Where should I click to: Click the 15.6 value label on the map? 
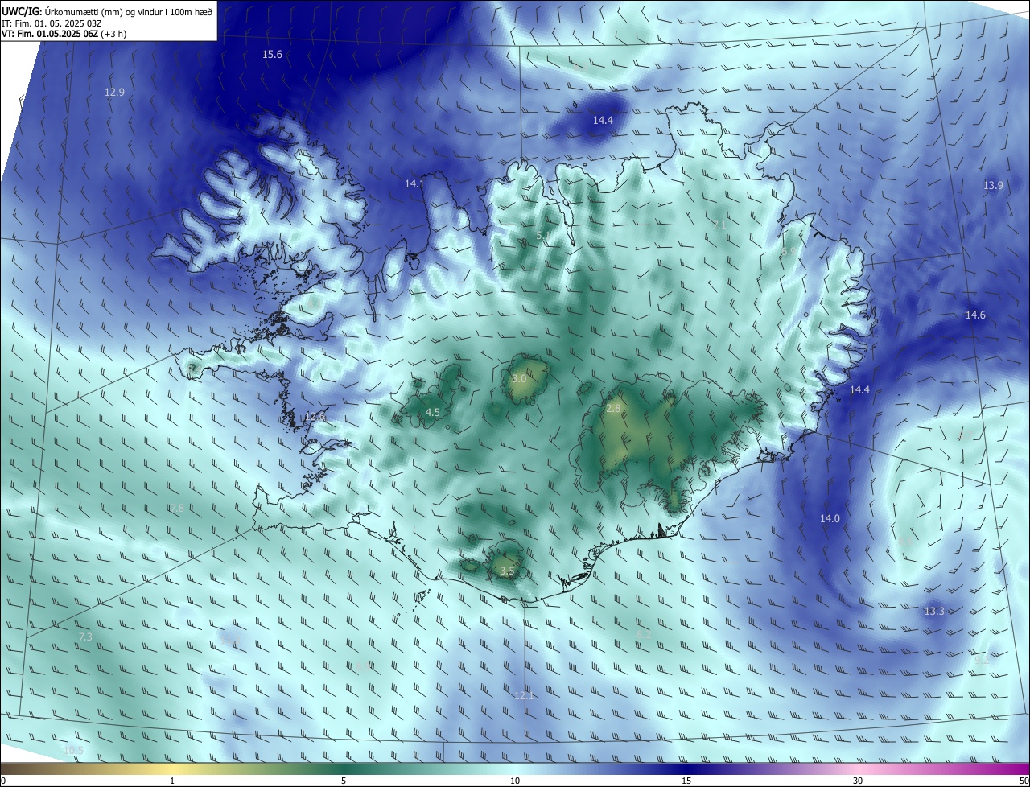pos(273,54)
